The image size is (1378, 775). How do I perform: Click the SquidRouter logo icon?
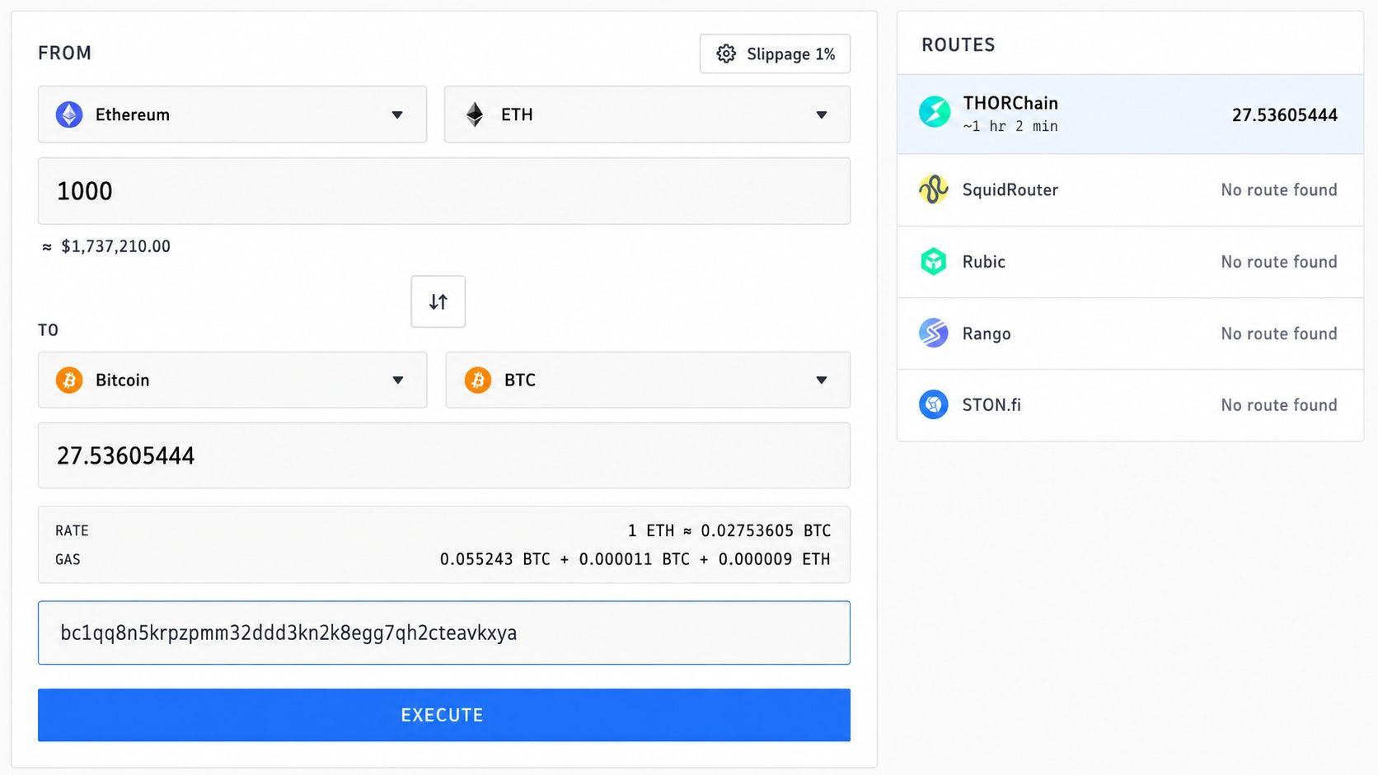tap(934, 189)
